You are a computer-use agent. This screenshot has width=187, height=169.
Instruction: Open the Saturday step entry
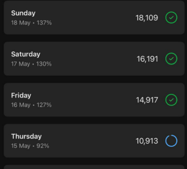point(85,59)
